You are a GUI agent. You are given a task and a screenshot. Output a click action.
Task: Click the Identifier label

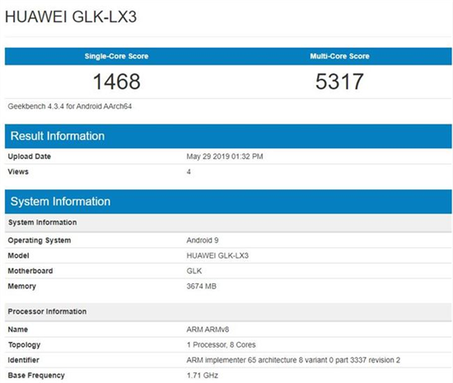pos(23,360)
